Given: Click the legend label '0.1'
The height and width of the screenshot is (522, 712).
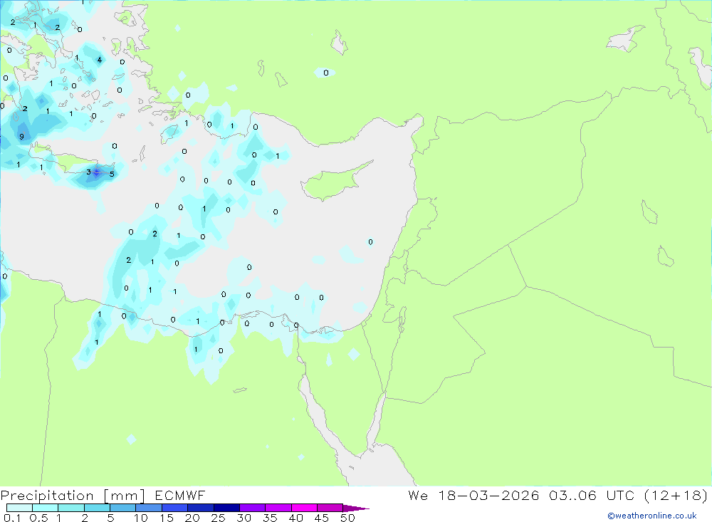Looking at the screenshot, I should tap(12, 518).
